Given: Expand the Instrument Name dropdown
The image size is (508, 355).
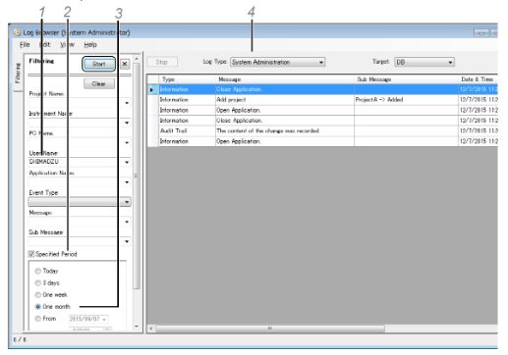Looking at the screenshot, I should [127, 123].
